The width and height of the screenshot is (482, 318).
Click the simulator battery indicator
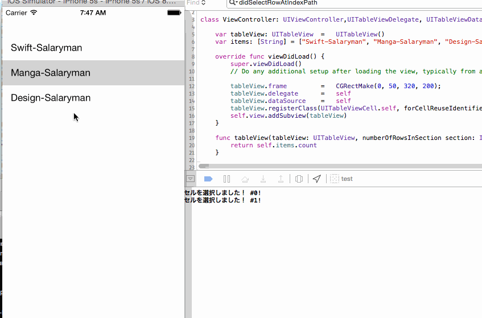tap(174, 13)
